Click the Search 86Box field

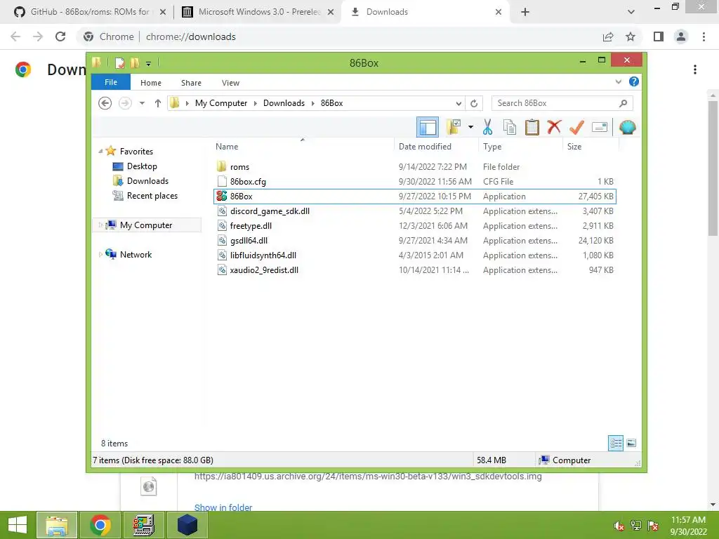(562, 103)
